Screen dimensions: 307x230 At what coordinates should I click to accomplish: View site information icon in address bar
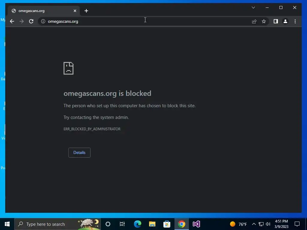pyautogui.click(x=43, y=21)
